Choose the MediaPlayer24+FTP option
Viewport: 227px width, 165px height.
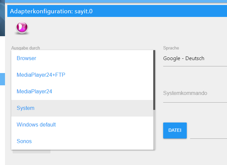[x=41, y=75]
